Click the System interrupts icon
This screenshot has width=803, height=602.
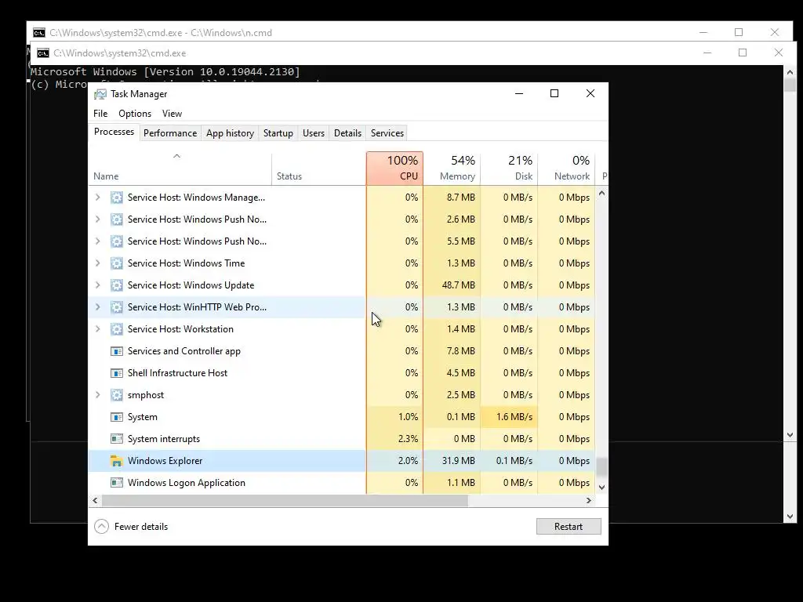click(x=117, y=439)
